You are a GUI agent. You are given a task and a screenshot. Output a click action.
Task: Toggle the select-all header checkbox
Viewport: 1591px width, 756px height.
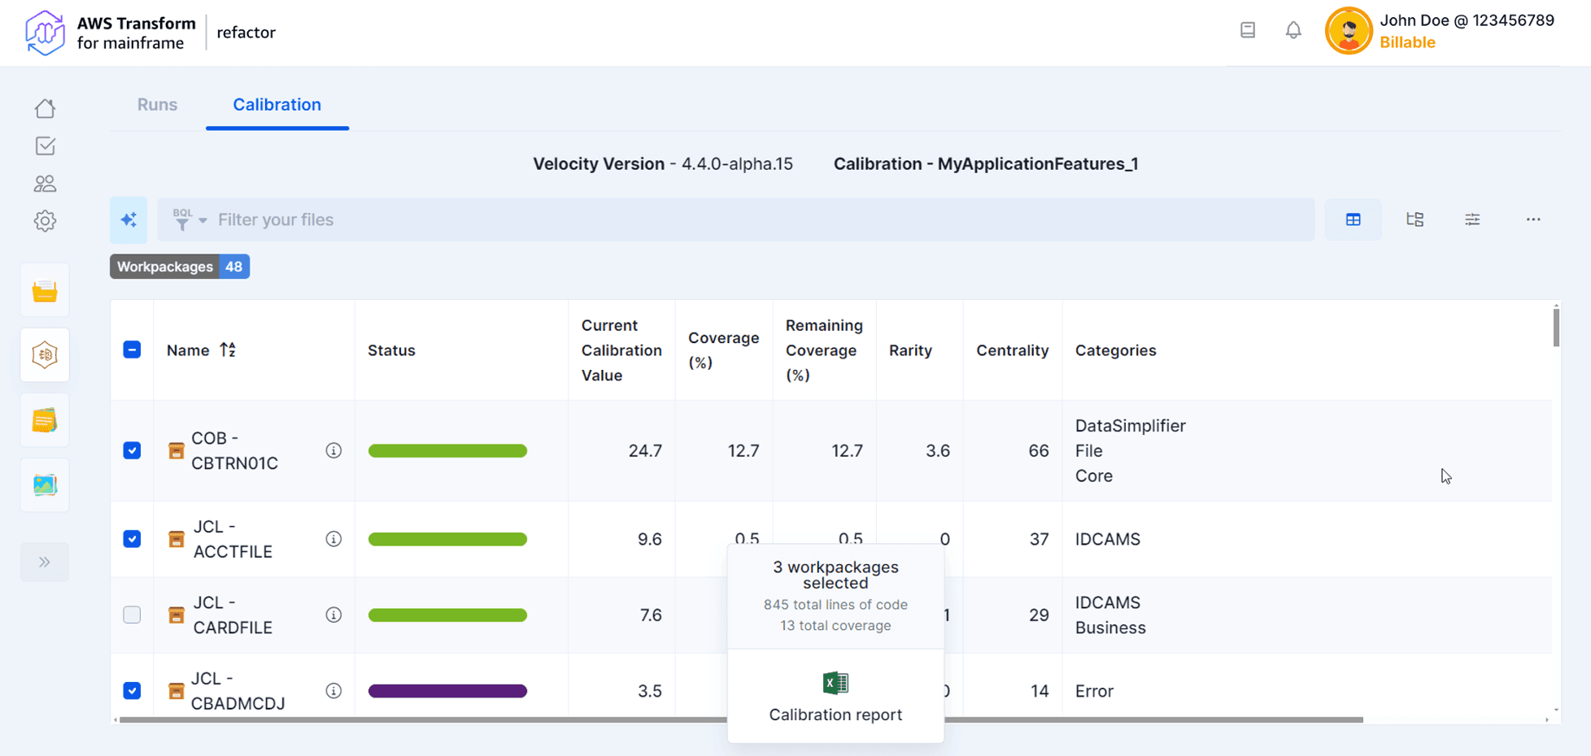tap(132, 350)
